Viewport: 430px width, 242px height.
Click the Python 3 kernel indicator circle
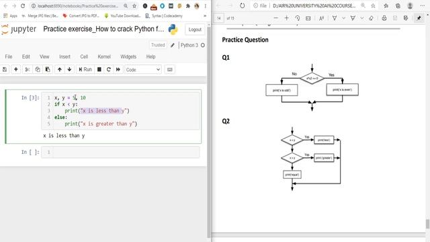[203, 45]
